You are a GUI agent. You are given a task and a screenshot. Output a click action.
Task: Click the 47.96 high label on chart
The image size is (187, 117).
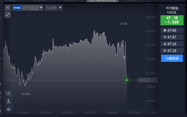click(124, 24)
